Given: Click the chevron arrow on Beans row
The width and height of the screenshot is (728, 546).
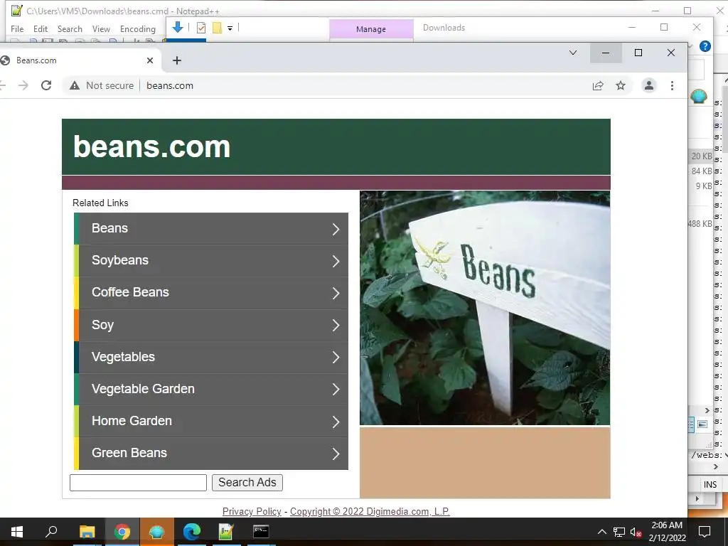Looking at the screenshot, I should click(336, 229).
